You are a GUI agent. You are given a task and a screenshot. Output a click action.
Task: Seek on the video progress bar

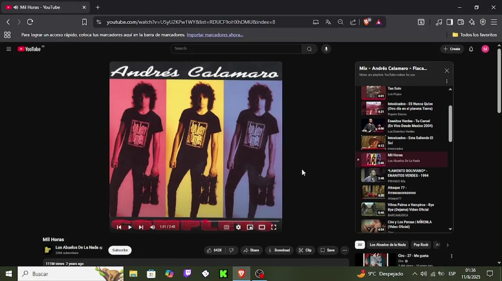(195, 221)
